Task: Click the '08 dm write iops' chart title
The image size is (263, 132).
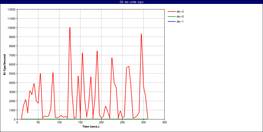Action: pos(131,2)
